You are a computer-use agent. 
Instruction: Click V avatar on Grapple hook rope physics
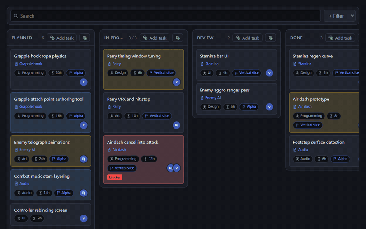[84, 82]
